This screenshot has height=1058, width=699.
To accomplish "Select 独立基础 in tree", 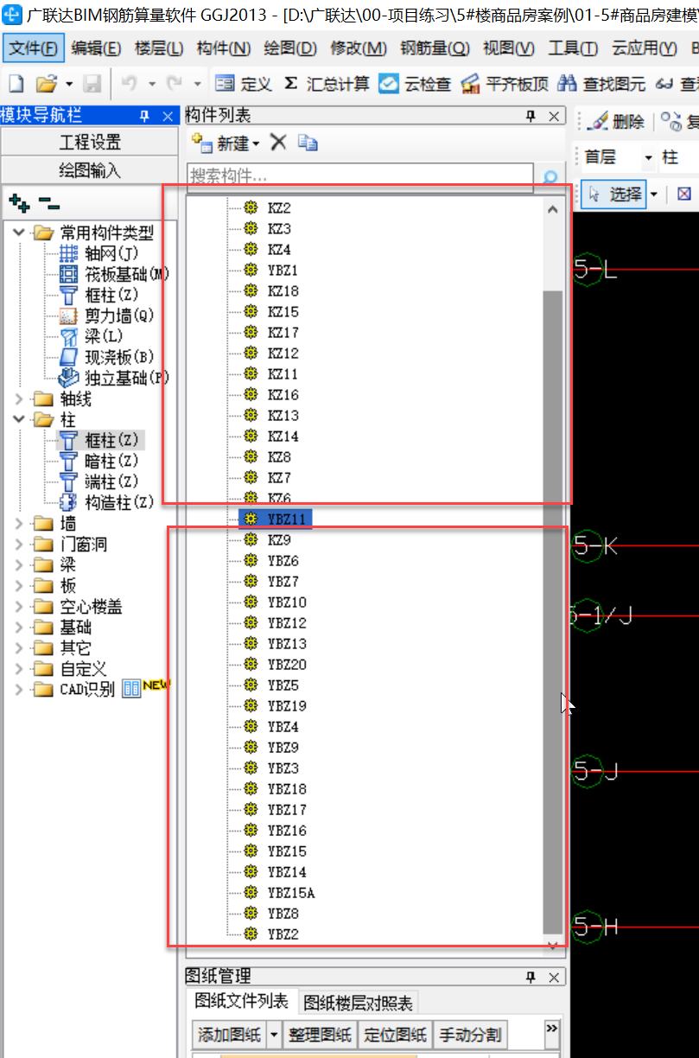I will [x=114, y=378].
